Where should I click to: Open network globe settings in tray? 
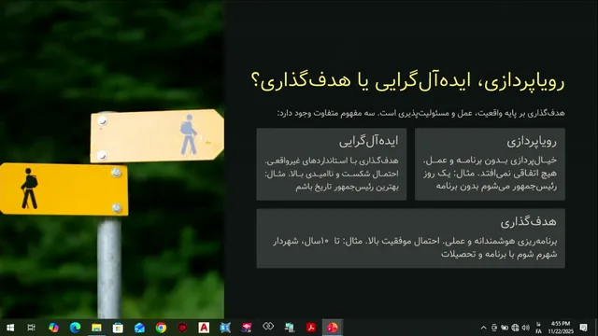pos(515,328)
